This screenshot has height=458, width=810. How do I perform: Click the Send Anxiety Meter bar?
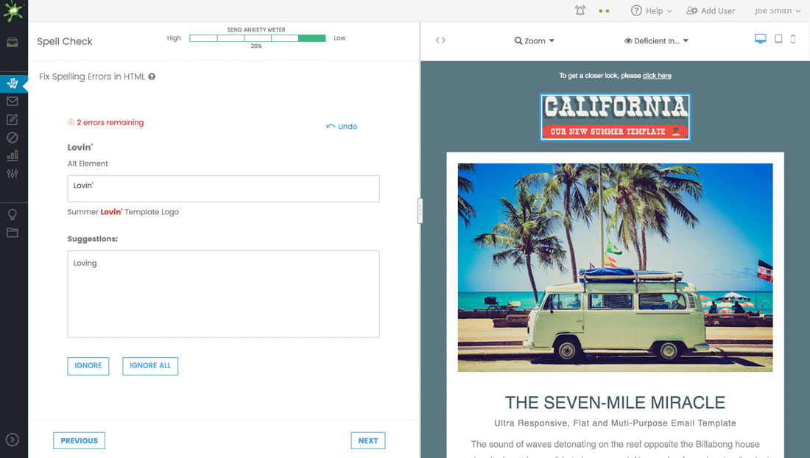257,38
